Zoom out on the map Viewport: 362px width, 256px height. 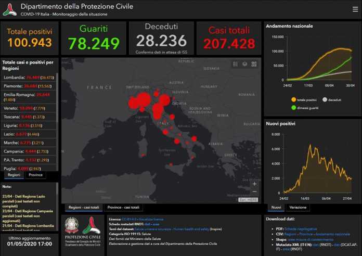254,192
